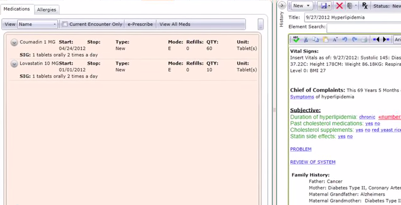Expand the Lovastatin 10 MG medication row

[x=14, y=64]
